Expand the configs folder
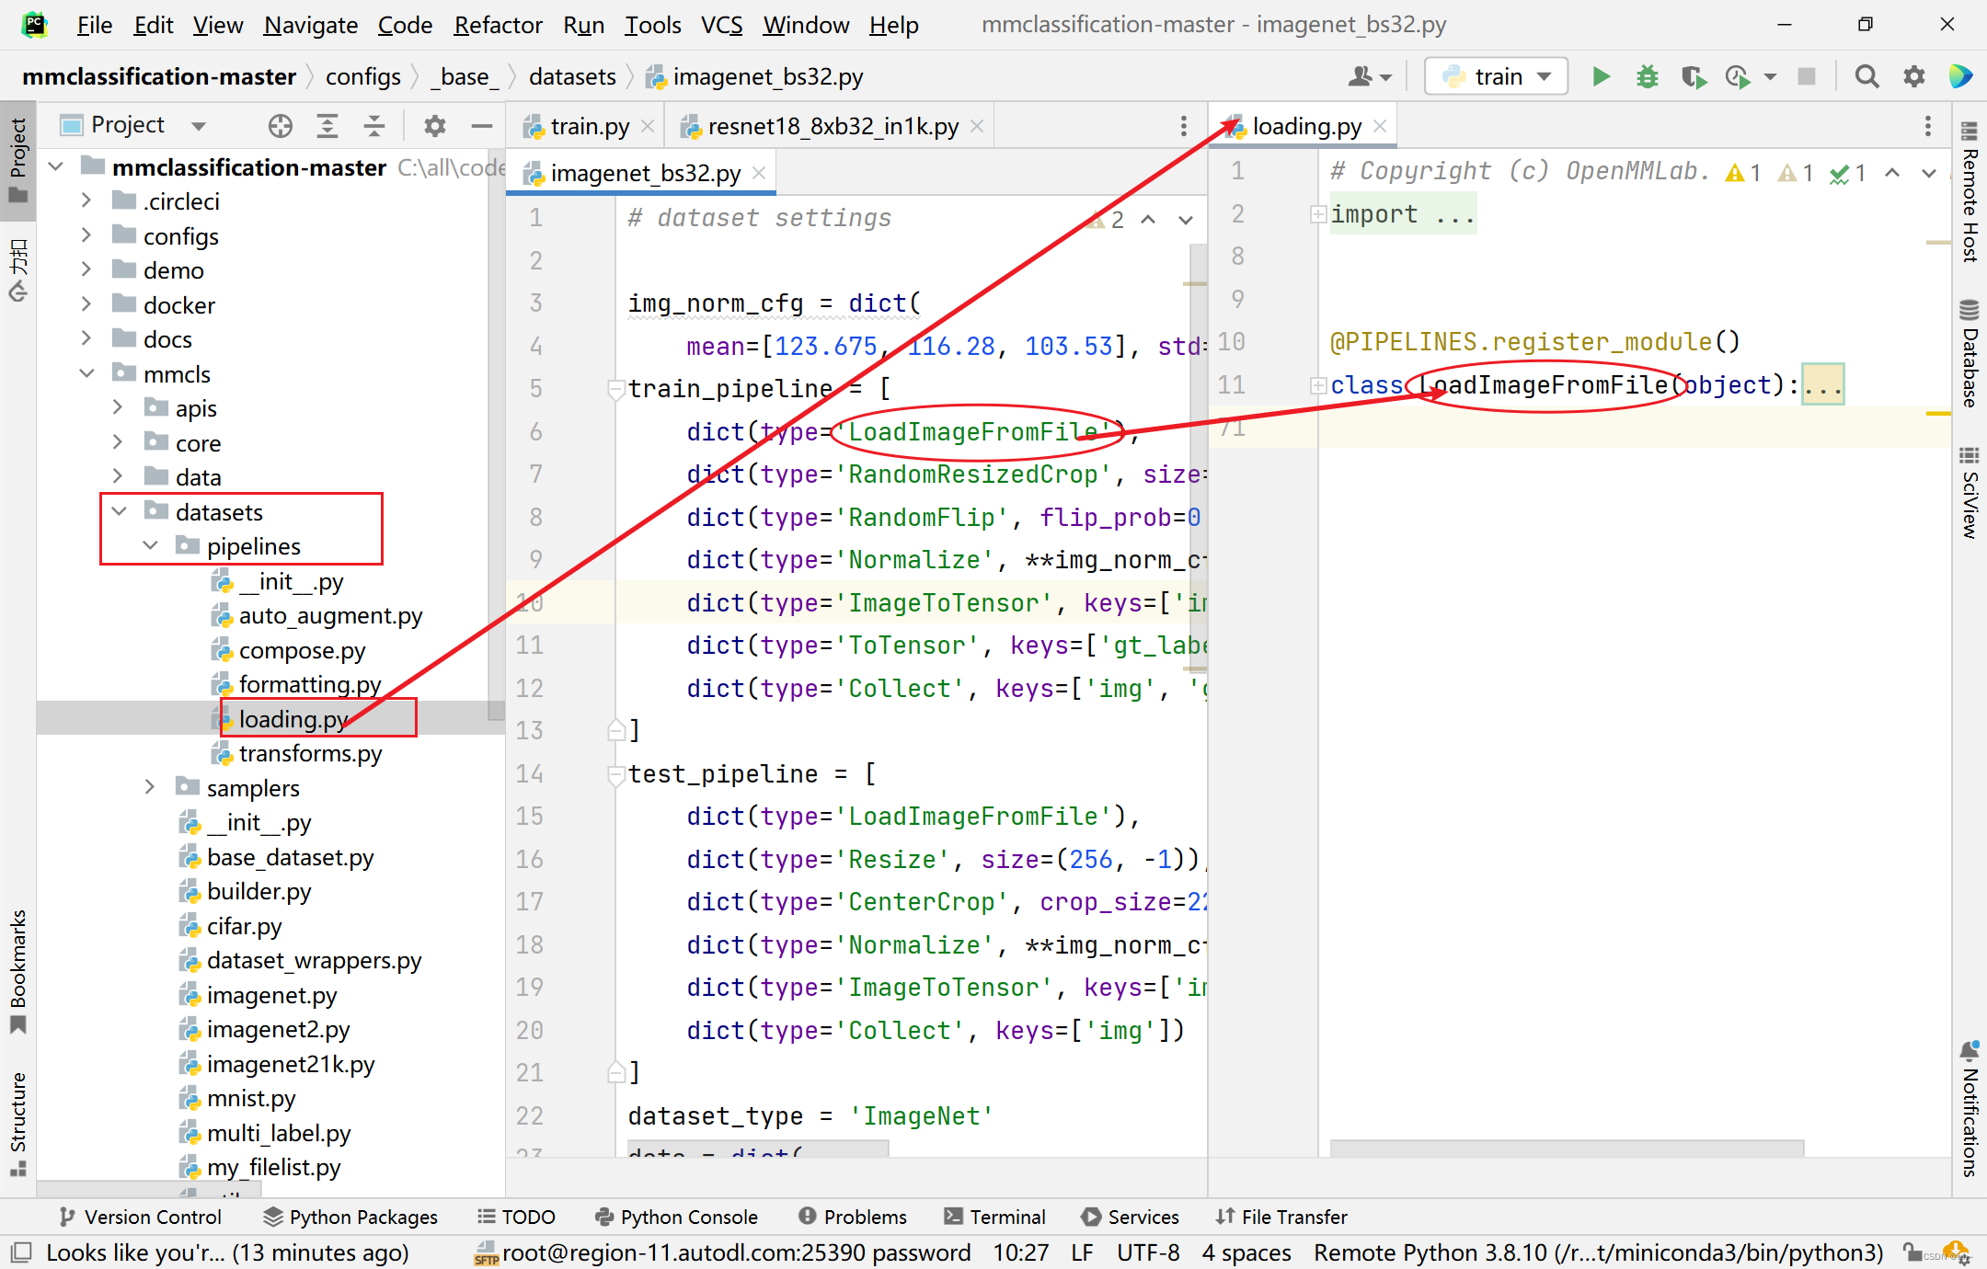The width and height of the screenshot is (1987, 1269). coord(86,235)
